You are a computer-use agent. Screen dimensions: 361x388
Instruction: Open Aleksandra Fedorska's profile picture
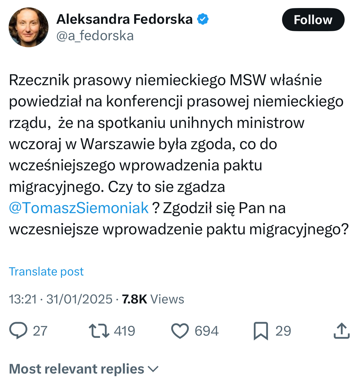click(29, 28)
